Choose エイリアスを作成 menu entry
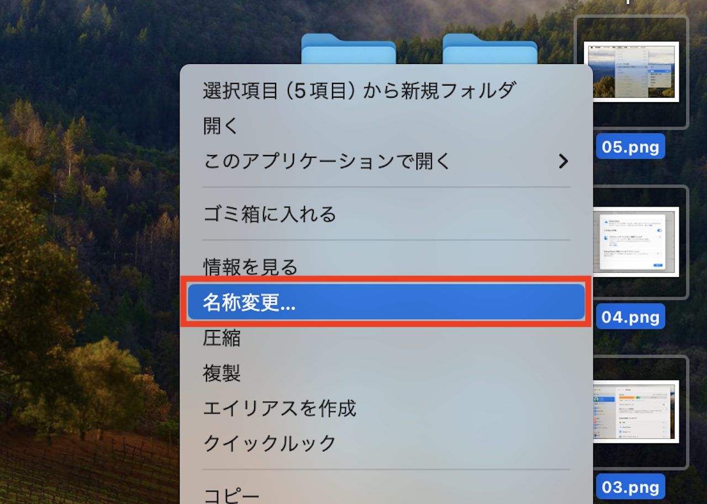This screenshot has height=504, width=707. 386,408
